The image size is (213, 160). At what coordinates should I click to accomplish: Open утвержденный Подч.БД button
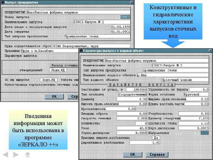[58, 70]
